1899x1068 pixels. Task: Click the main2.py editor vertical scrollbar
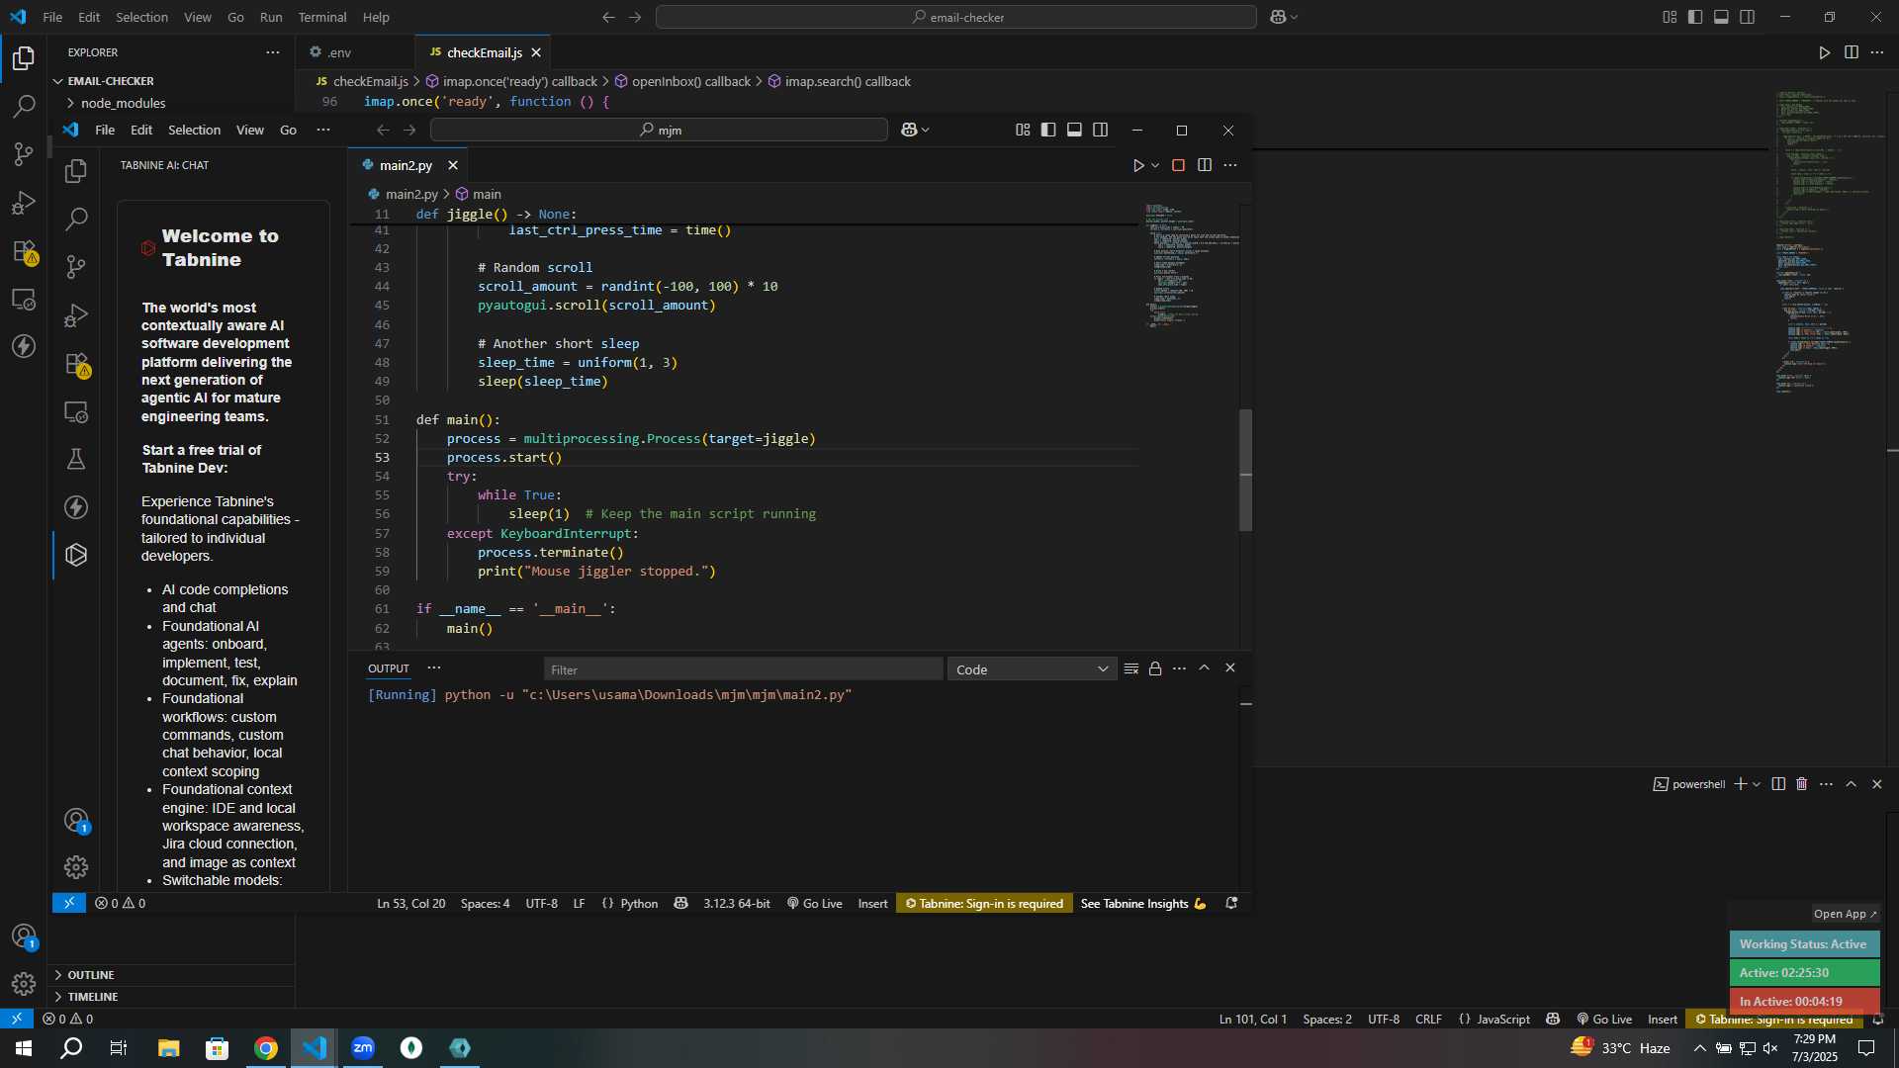pyautogui.click(x=1246, y=470)
